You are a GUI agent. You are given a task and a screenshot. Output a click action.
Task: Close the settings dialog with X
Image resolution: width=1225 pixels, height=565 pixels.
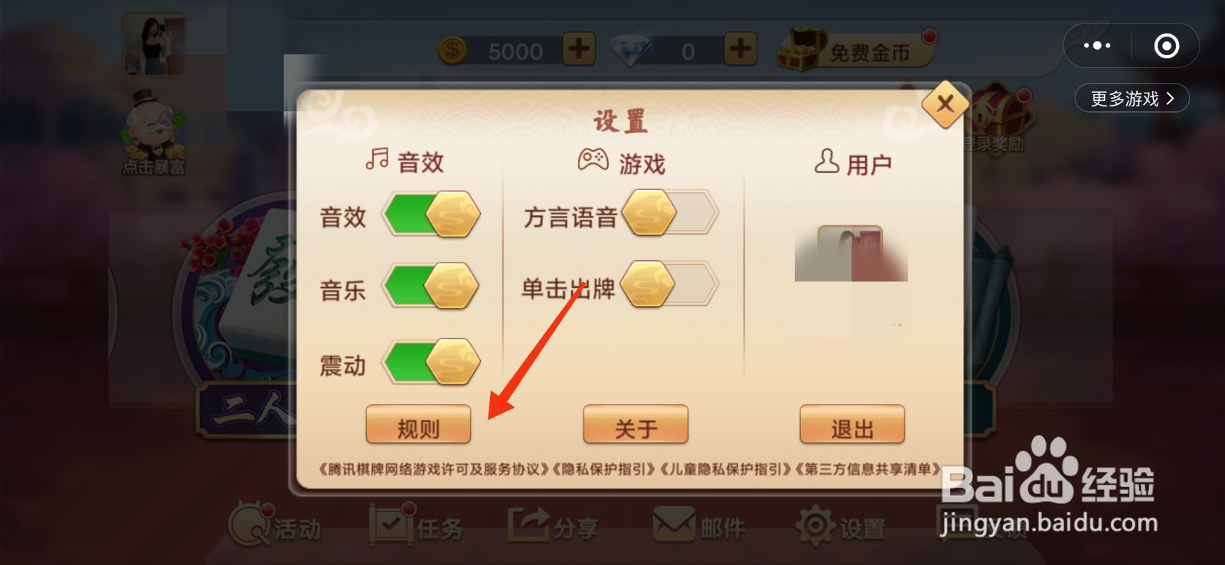coord(946,103)
